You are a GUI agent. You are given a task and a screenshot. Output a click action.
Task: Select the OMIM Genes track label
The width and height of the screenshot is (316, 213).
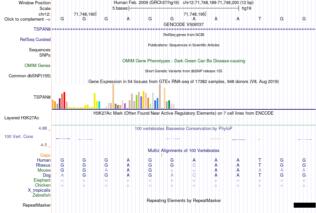(37, 65)
